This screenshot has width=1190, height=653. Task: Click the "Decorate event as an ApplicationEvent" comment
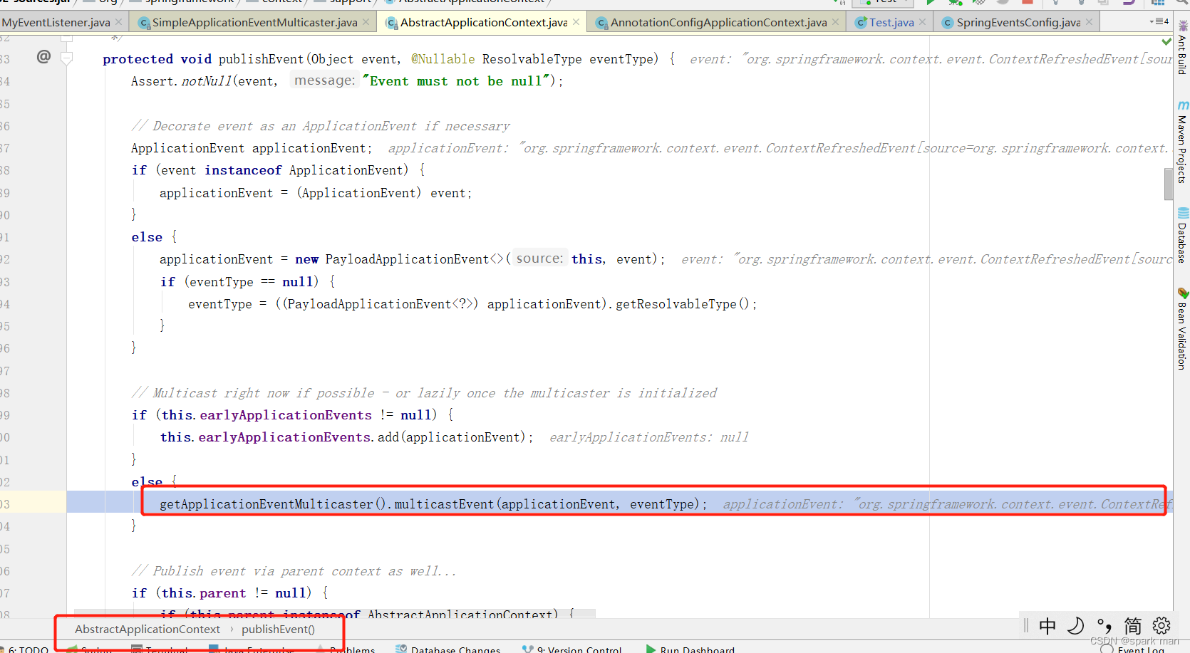click(x=321, y=126)
